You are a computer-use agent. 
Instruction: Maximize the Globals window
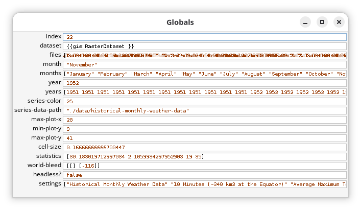(322, 22)
